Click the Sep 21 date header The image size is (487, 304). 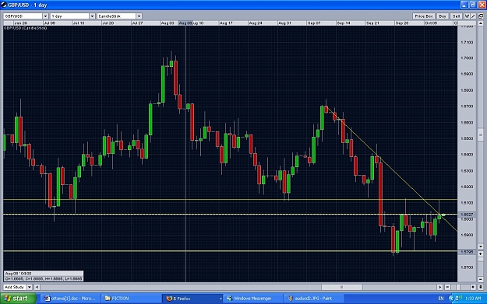372,23
